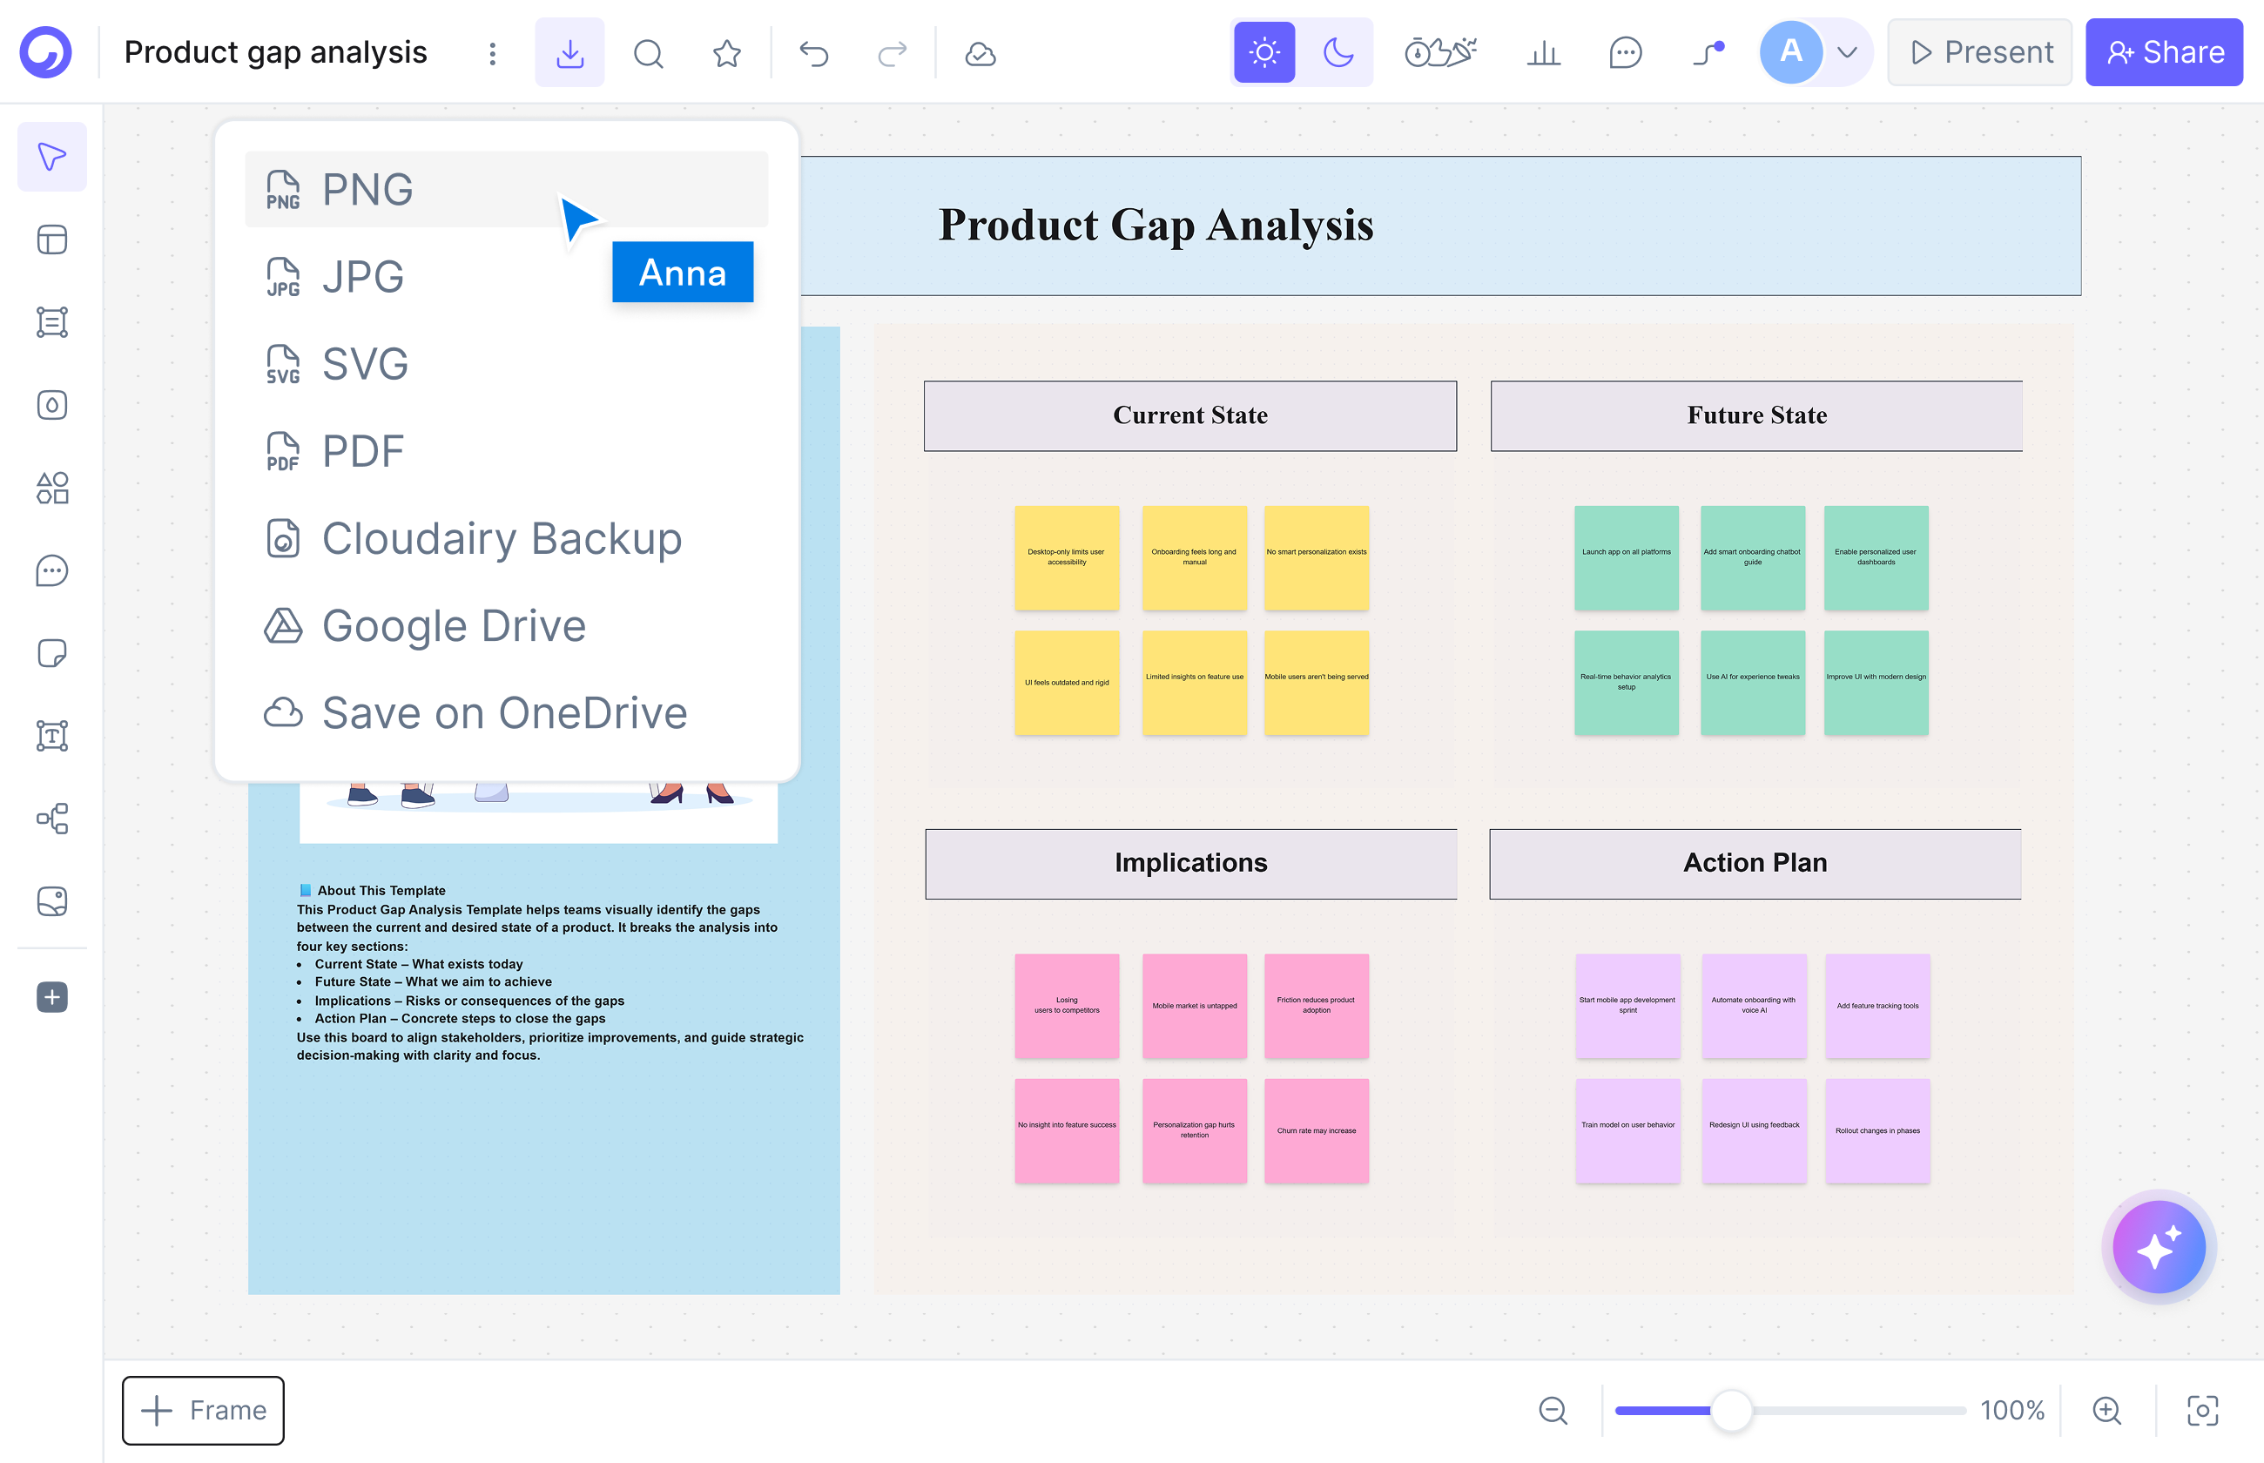The image size is (2264, 1463).
Task: Add a new Frame
Action: coord(203,1410)
